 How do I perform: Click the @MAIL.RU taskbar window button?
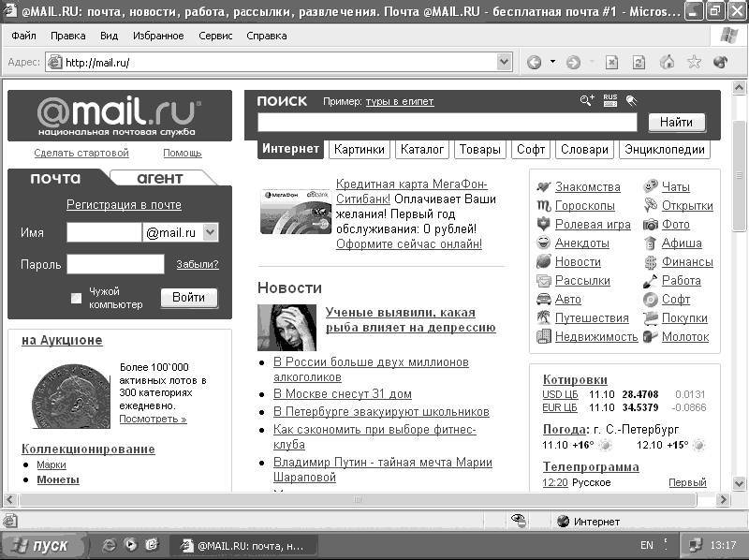[x=242, y=545]
